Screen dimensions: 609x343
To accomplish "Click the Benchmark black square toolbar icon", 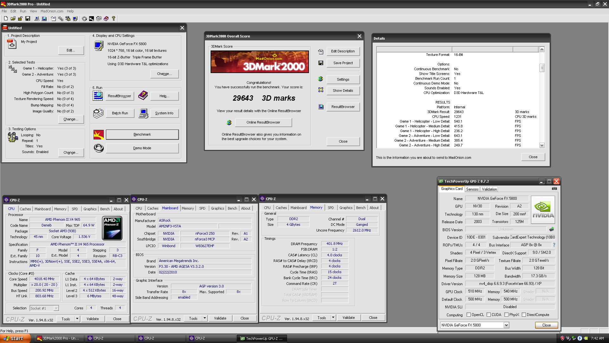I will pos(91,19).
